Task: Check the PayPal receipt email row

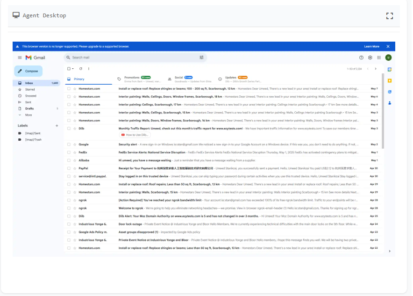Action: pos(69,168)
